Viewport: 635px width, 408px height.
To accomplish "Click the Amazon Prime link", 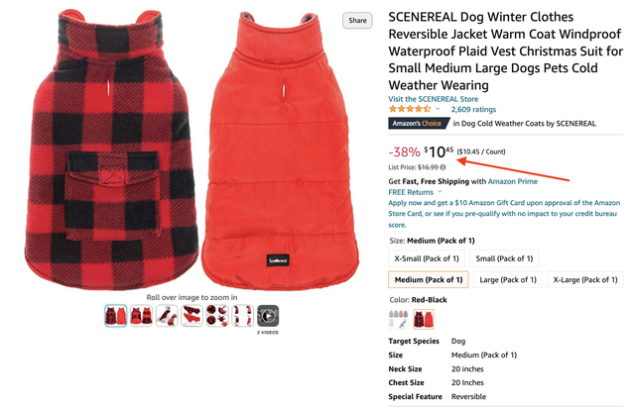I will (x=512, y=181).
